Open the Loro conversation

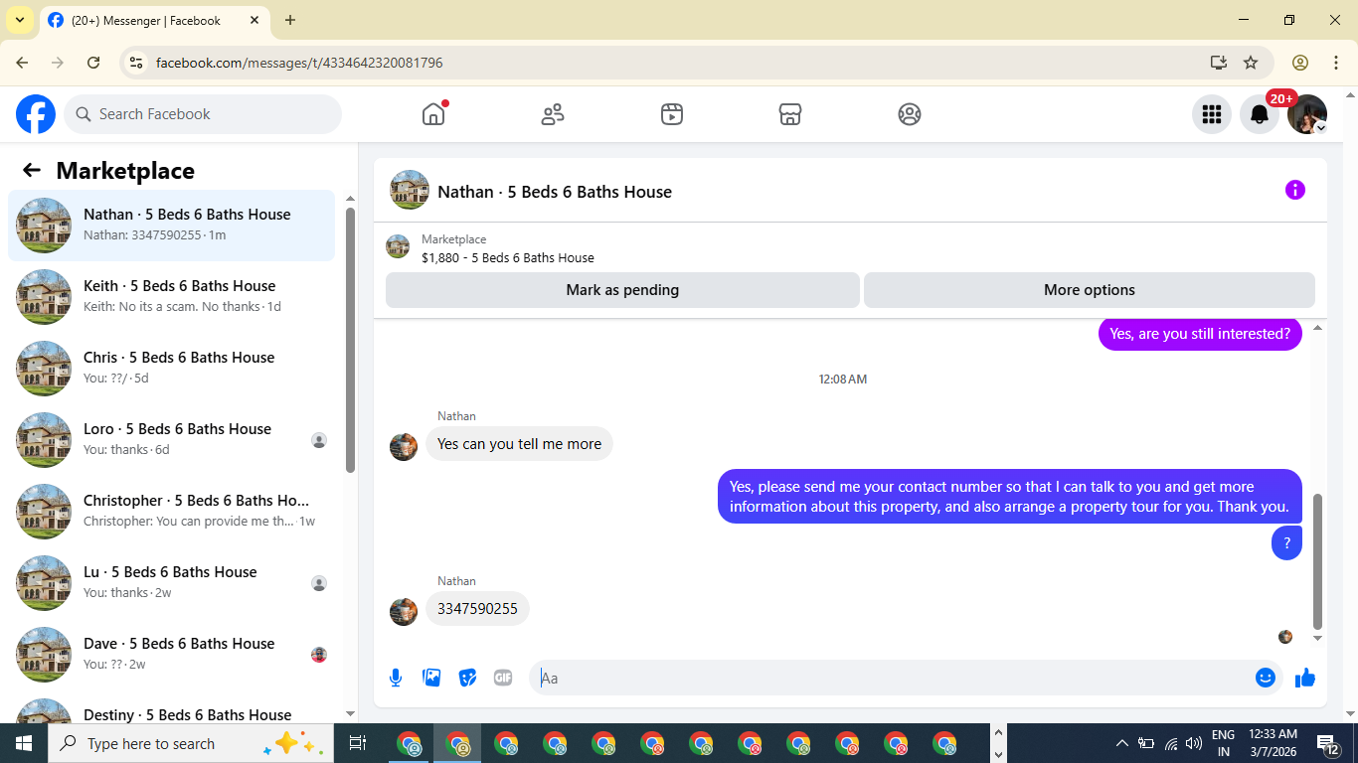pos(171,440)
